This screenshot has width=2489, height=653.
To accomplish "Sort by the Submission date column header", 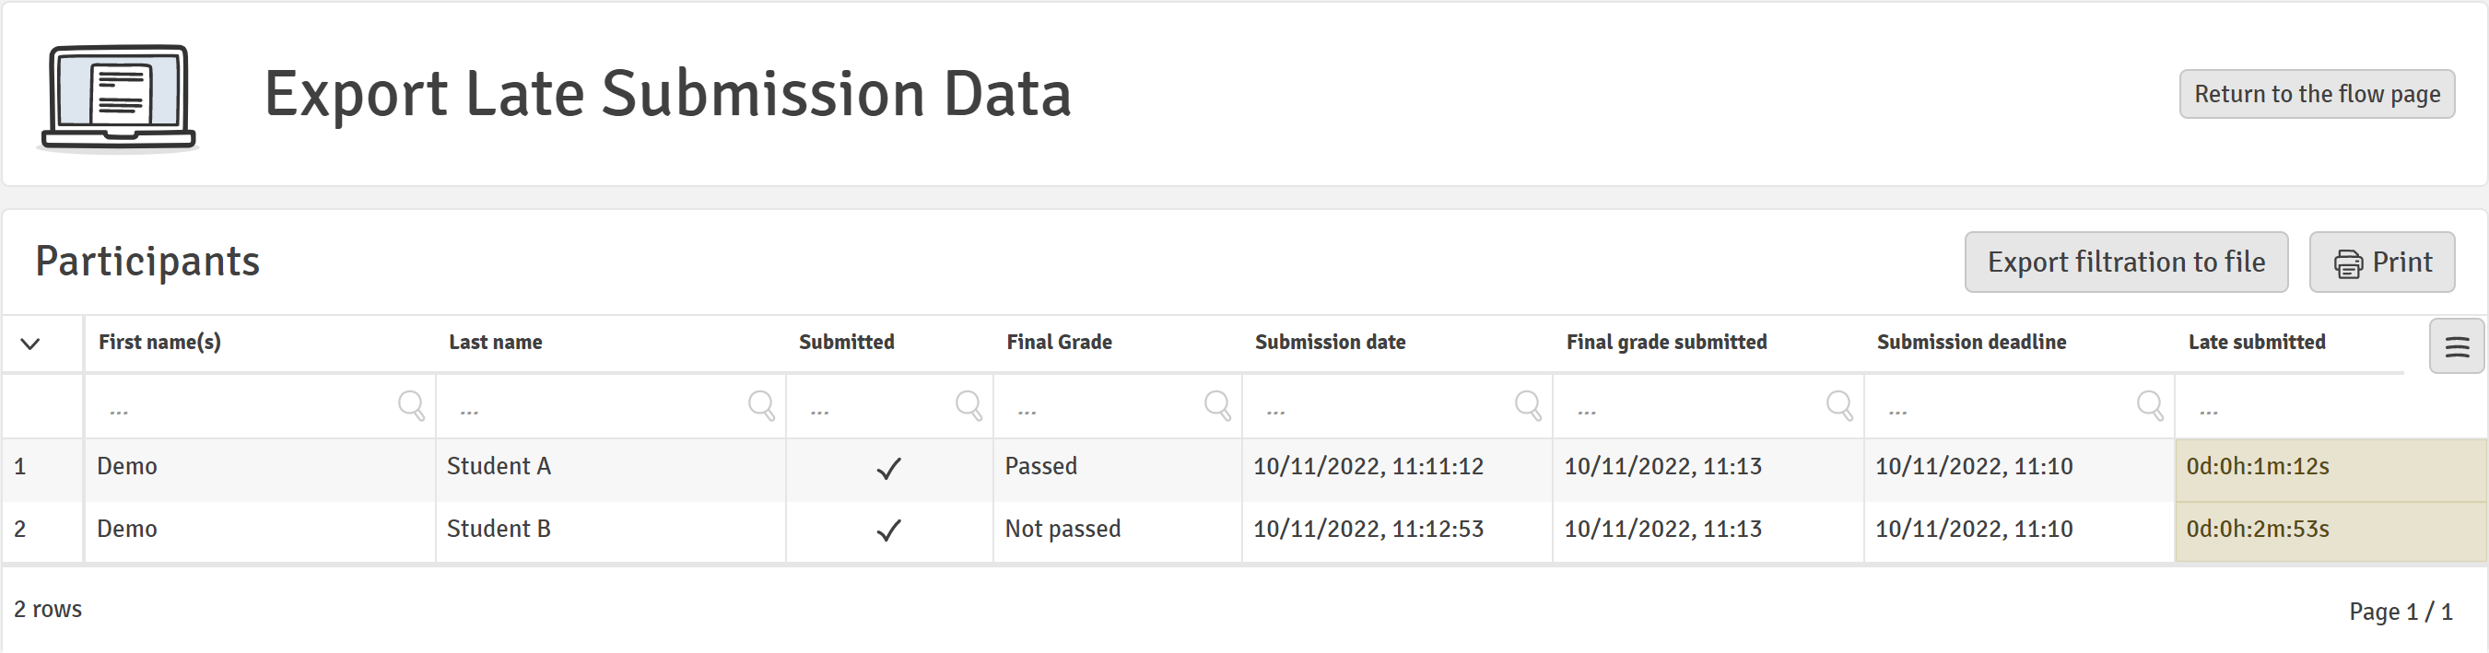I will 1330,342.
